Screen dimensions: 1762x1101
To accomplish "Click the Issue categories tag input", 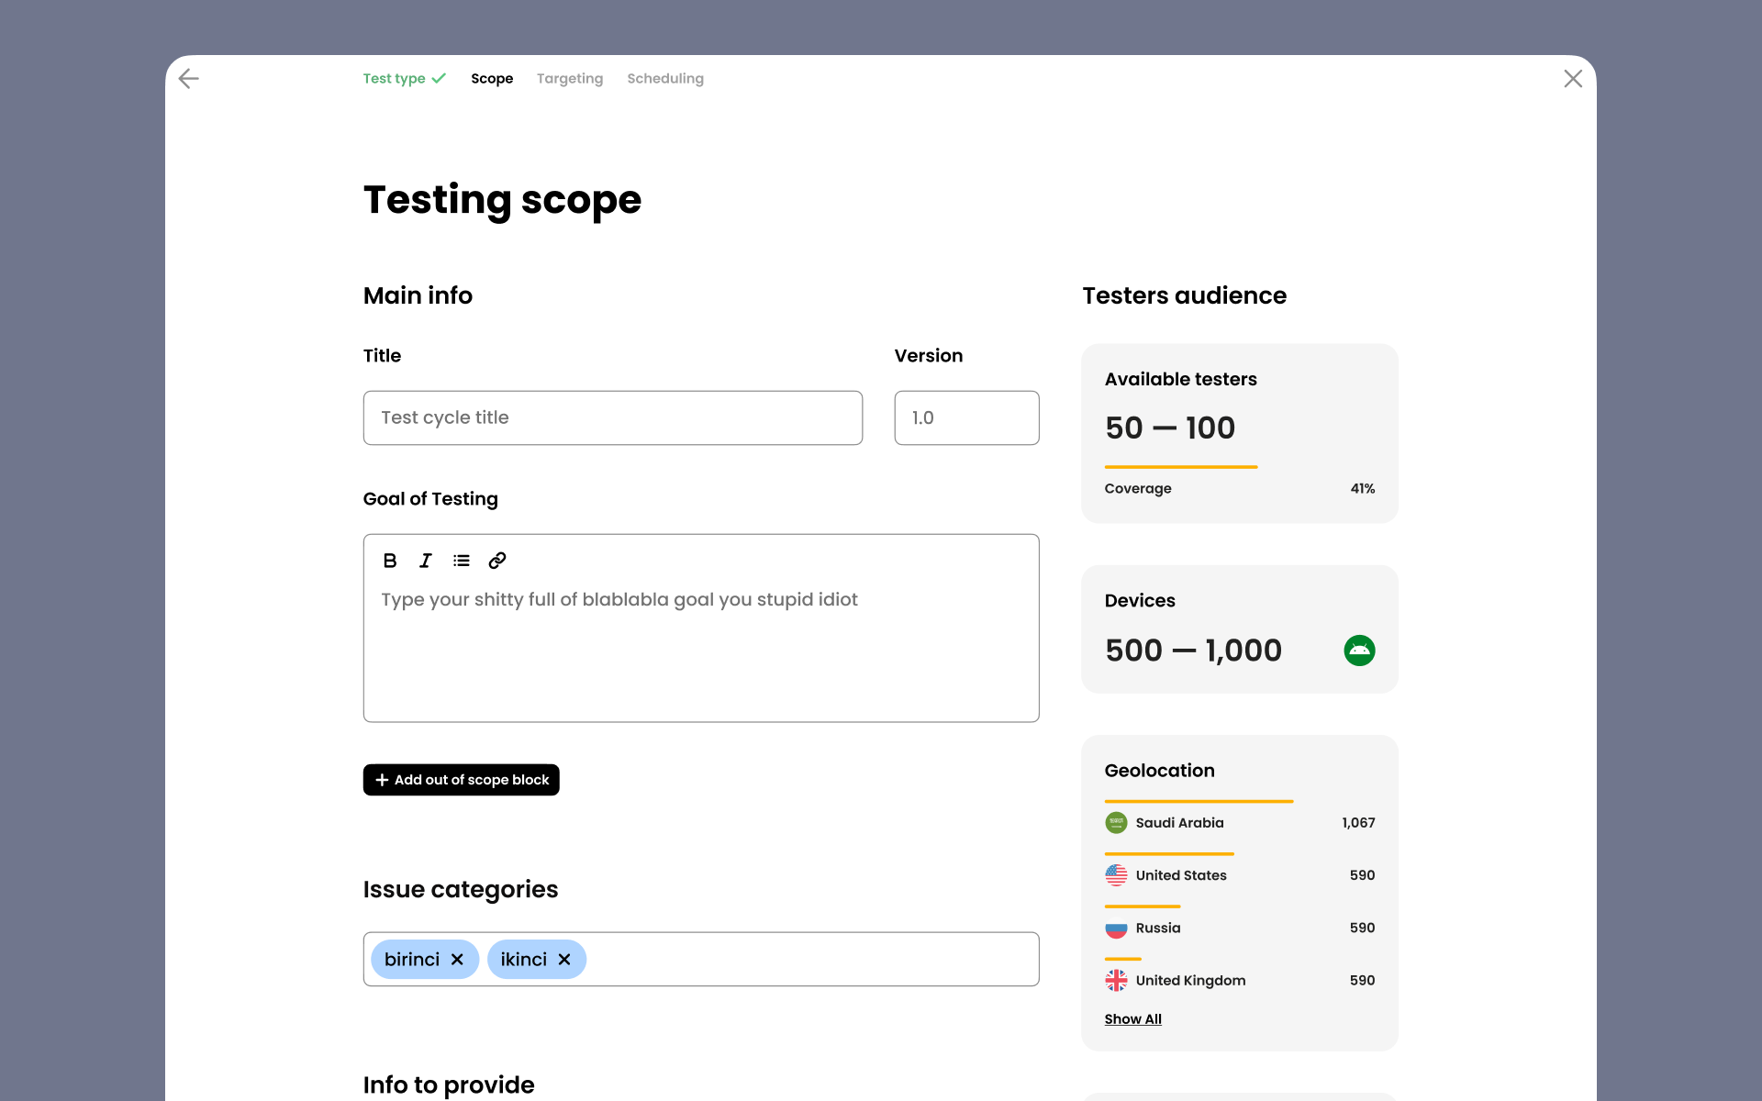I will pyautogui.click(x=701, y=960).
